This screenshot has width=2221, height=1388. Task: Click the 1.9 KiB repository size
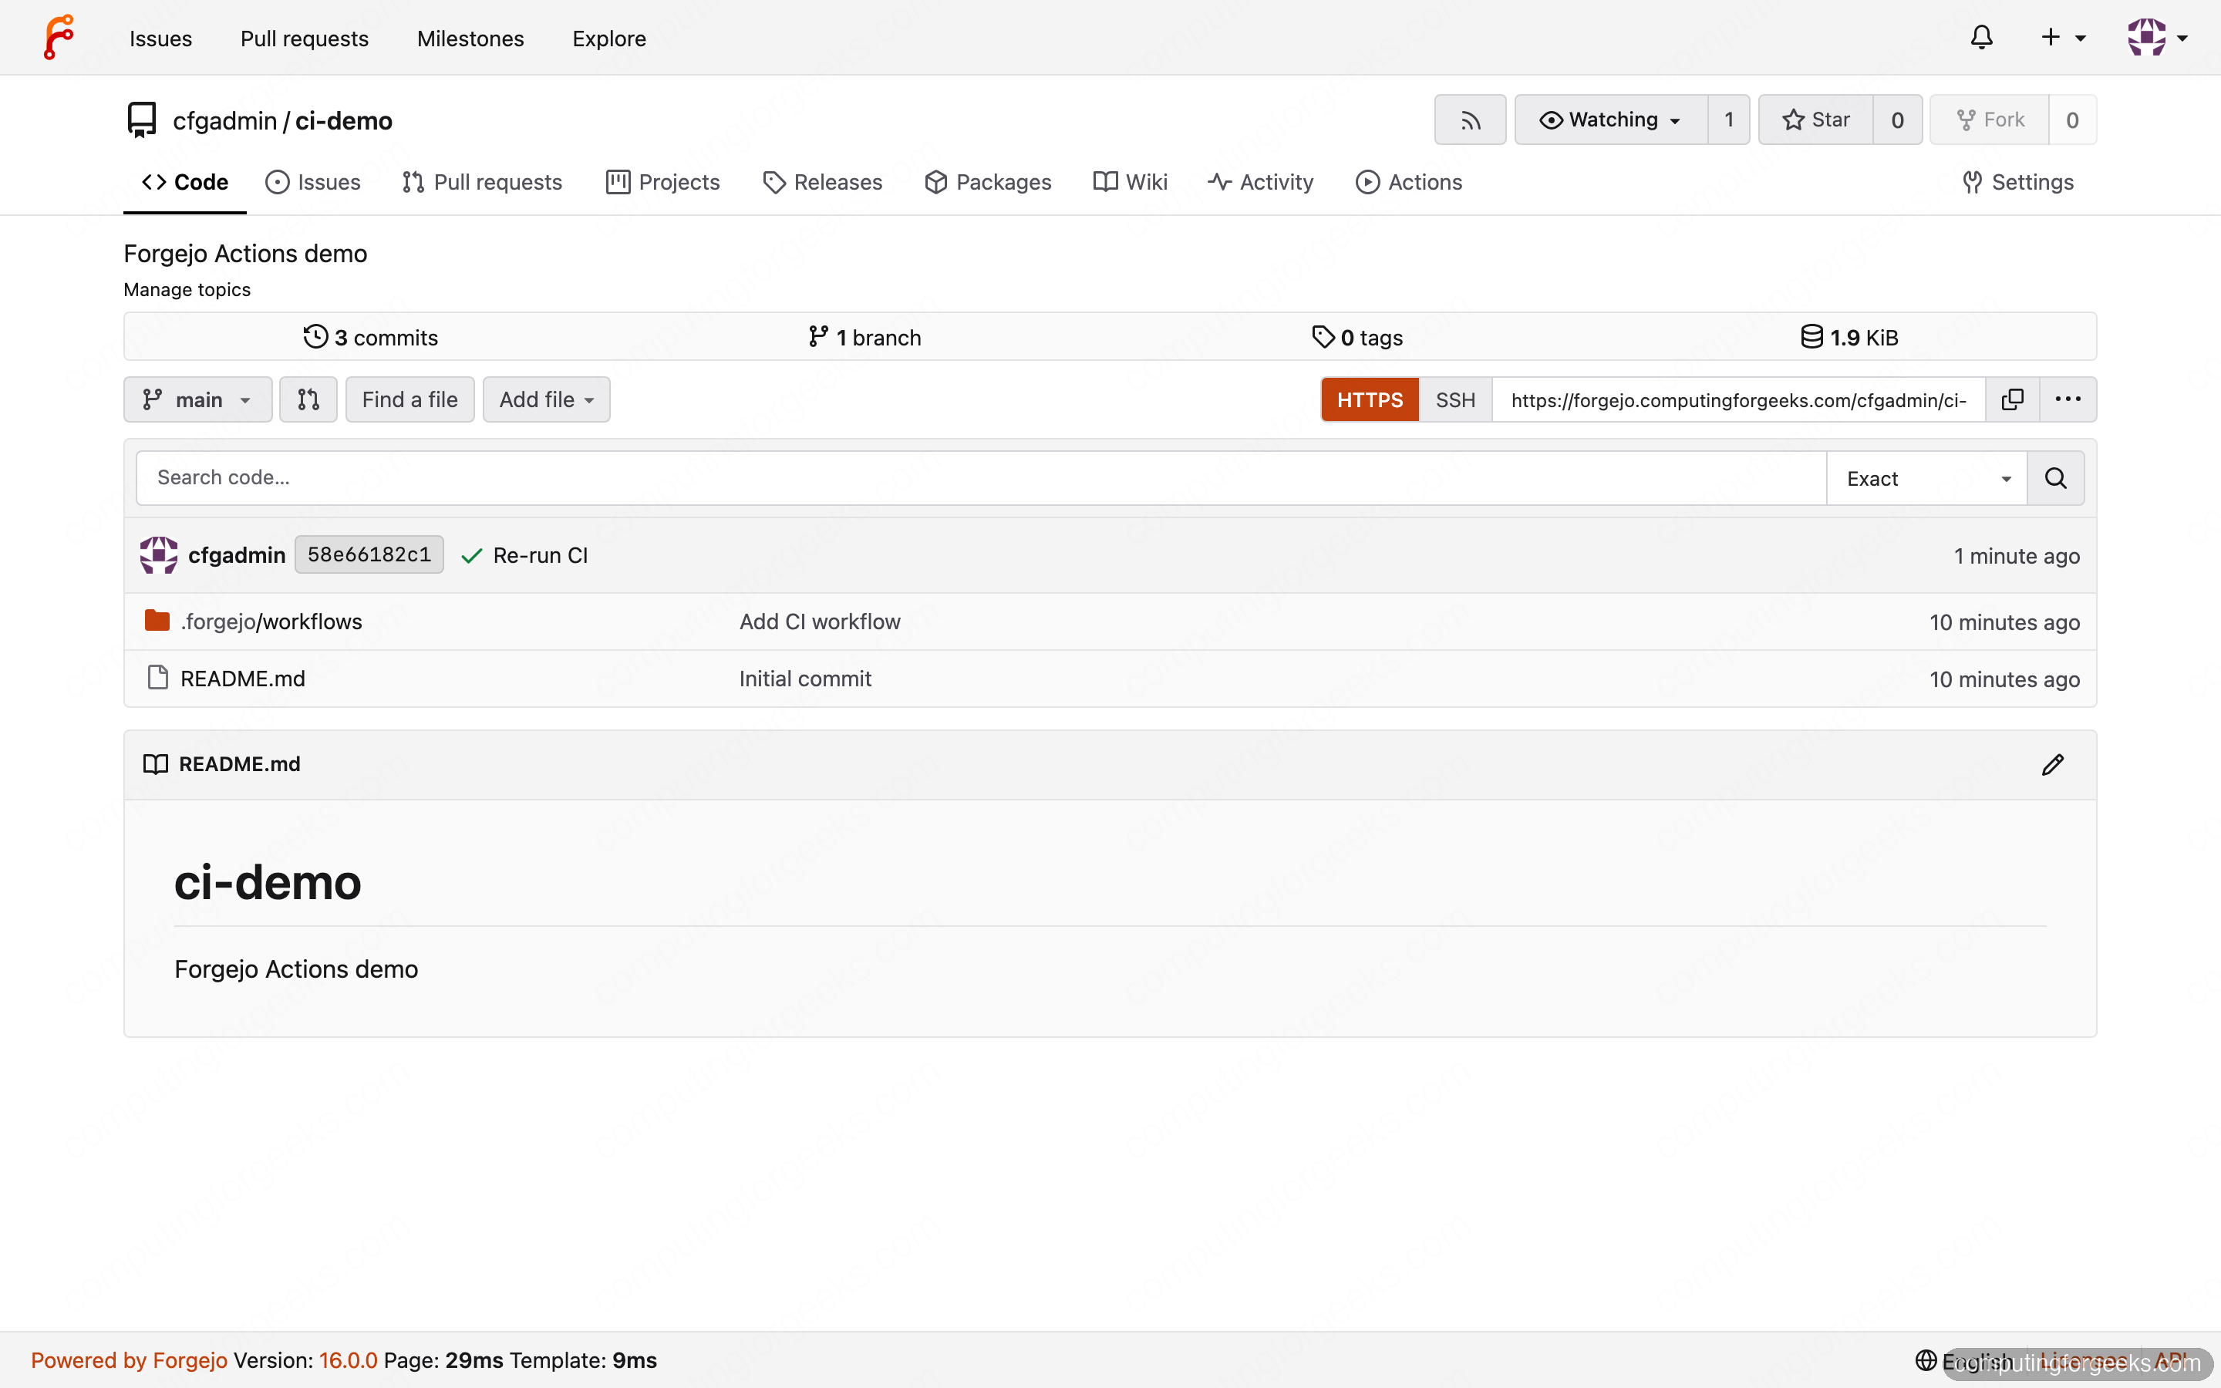[1849, 338]
